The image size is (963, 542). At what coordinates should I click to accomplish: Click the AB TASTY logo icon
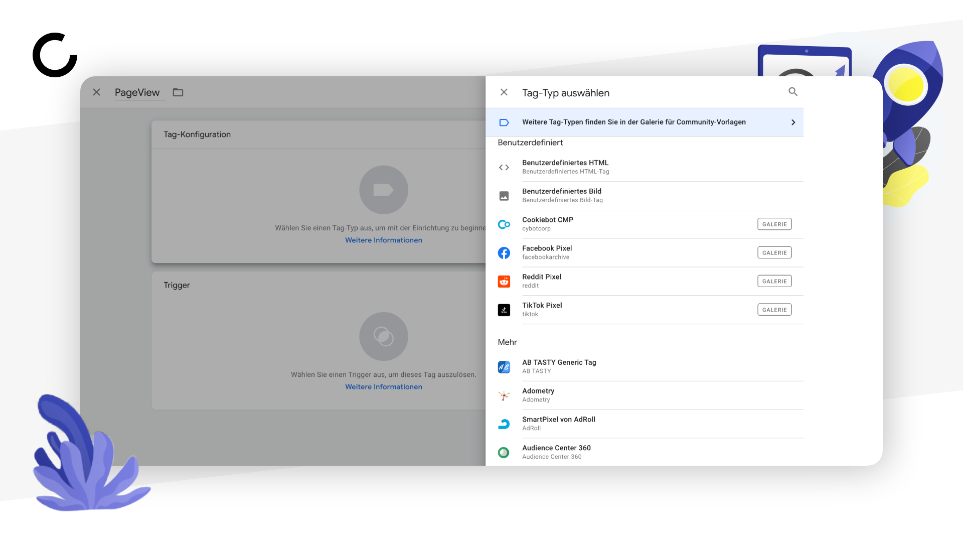[x=504, y=367]
